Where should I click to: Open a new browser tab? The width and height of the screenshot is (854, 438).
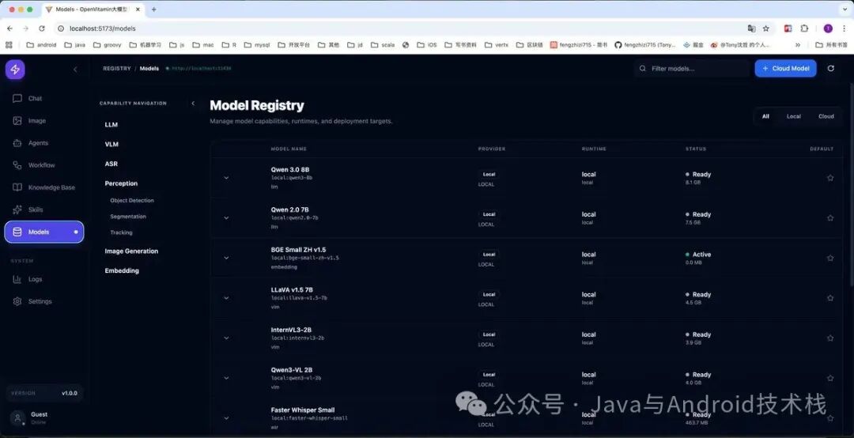pyautogui.click(x=154, y=9)
